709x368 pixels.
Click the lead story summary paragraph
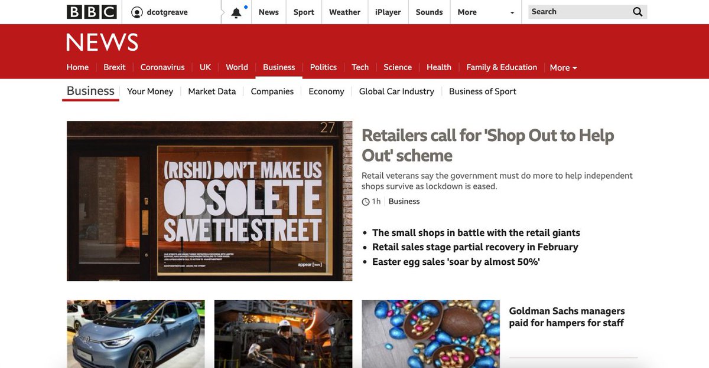click(497, 181)
